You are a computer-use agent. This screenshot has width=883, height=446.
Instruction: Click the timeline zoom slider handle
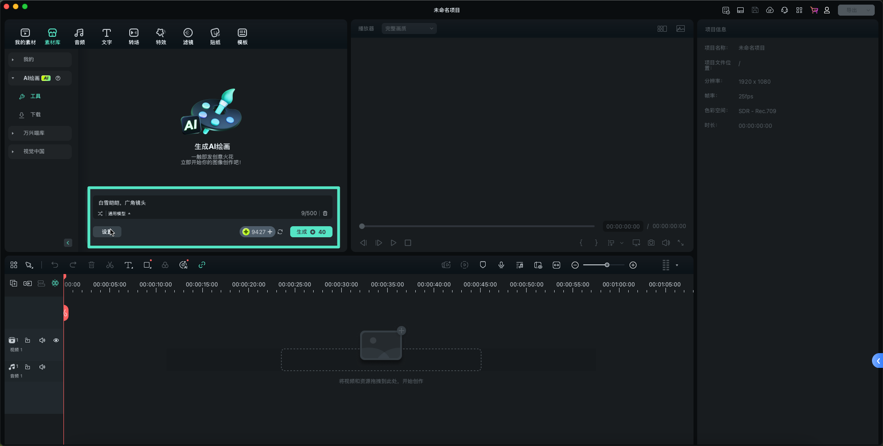coord(607,265)
